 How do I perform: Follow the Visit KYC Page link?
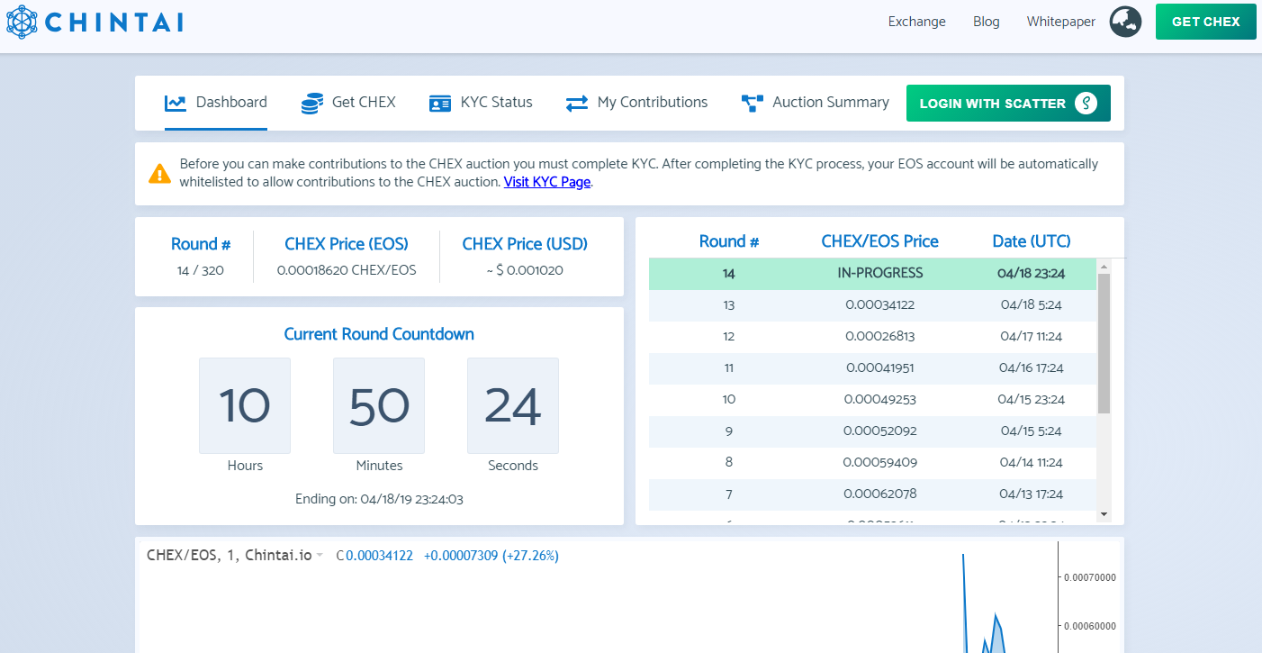547,182
